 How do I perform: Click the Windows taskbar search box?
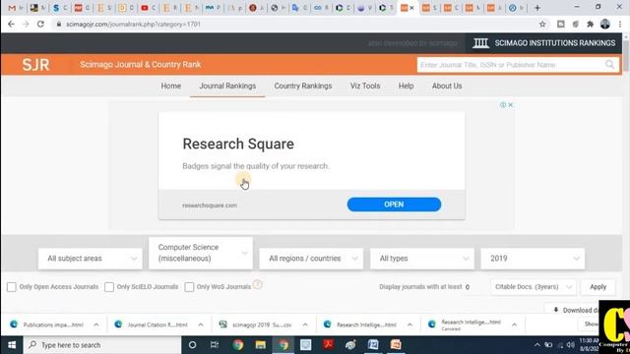[102, 345]
